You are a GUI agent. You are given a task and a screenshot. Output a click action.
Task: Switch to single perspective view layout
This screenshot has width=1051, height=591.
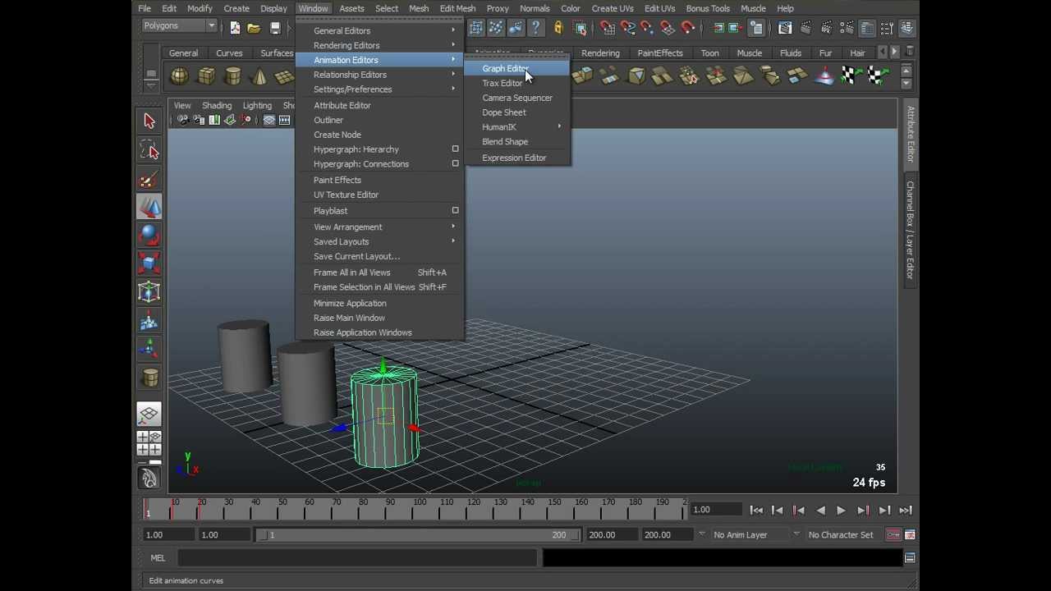(x=149, y=414)
